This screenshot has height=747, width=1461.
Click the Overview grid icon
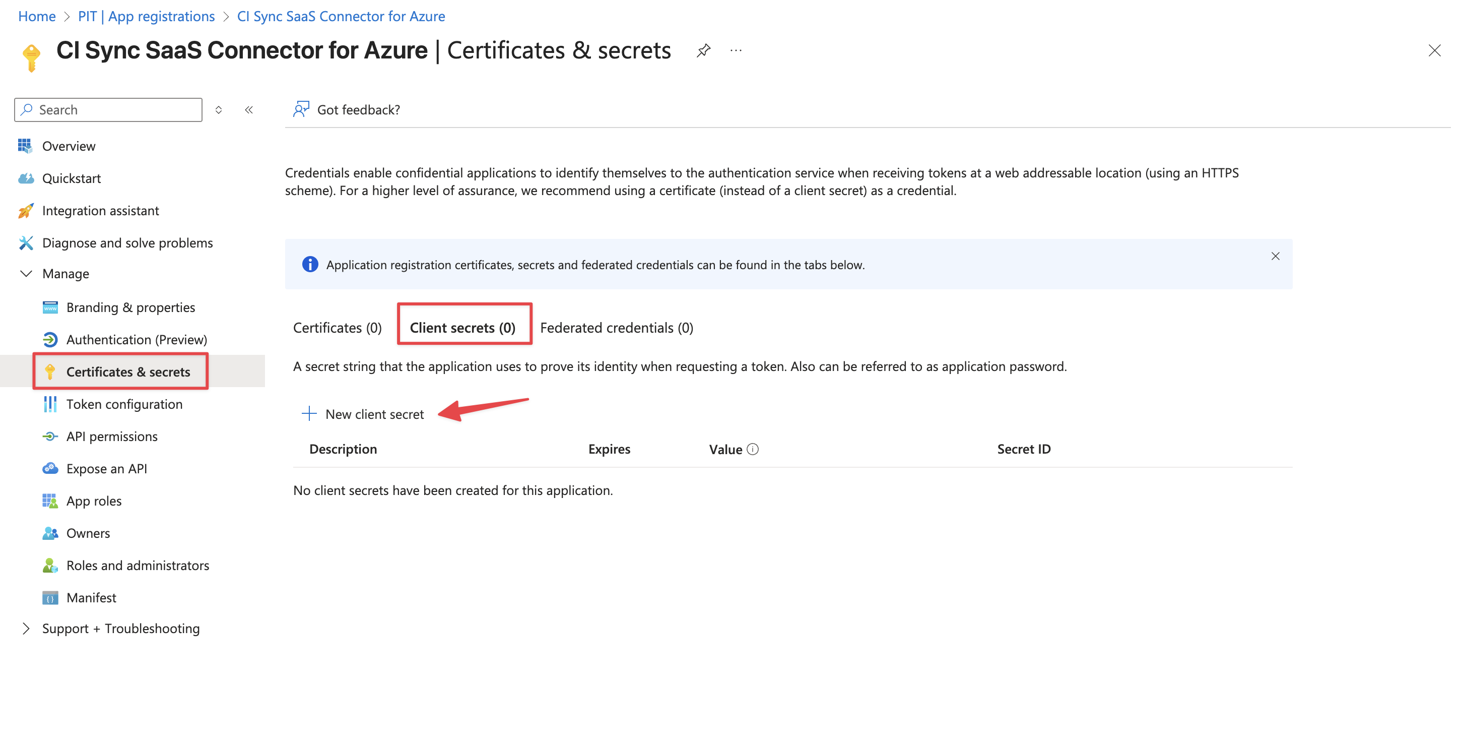(x=25, y=146)
